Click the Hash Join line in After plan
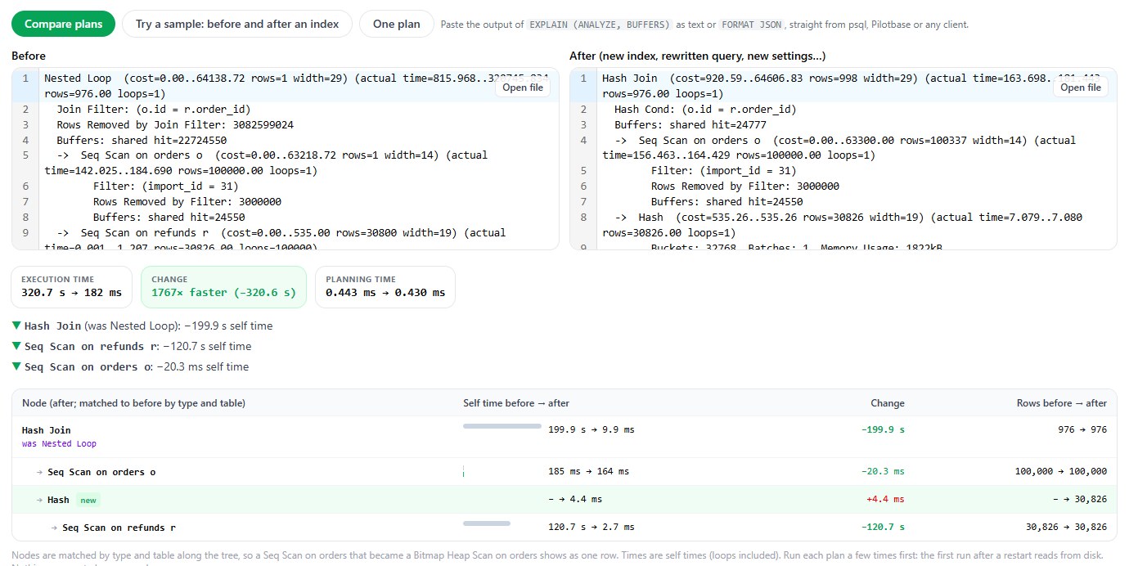The image size is (1129, 566). click(x=855, y=86)
